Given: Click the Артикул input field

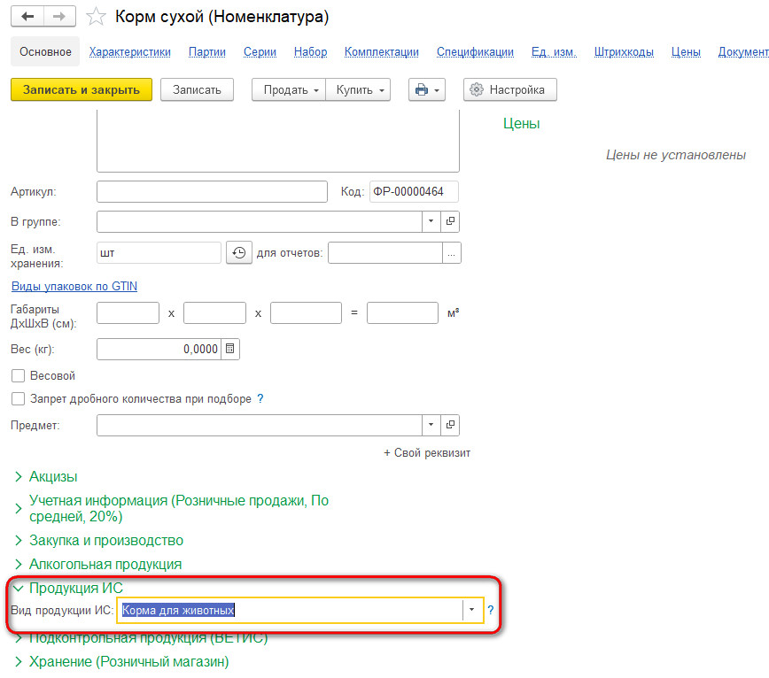Looking at the screenshot, I should click(x=212, y=191).
